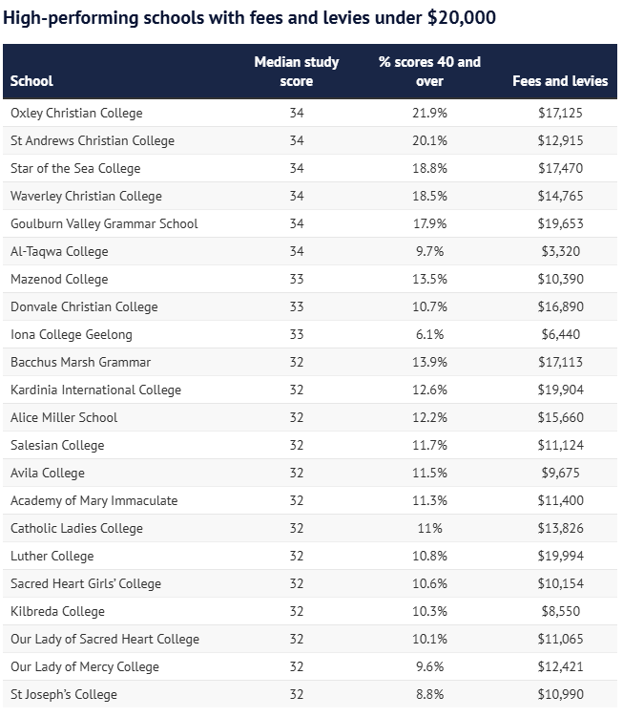Click the Kilbreda College row

(310, 611)
